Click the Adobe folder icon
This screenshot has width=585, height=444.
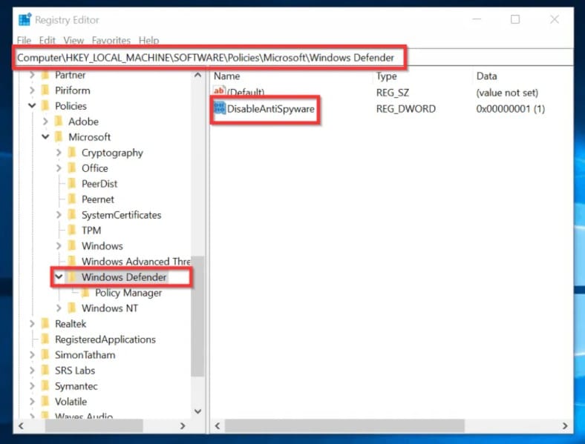[59, 122]
